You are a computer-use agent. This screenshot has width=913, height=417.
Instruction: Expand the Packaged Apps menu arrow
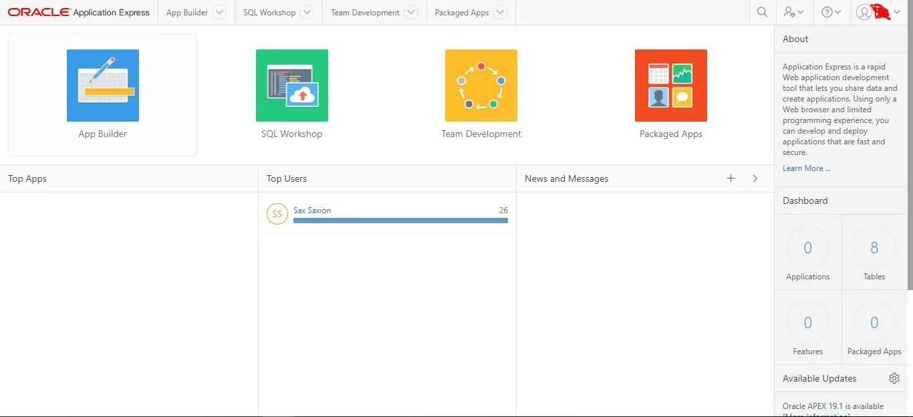pyautogui.click(x=500, y=12)
